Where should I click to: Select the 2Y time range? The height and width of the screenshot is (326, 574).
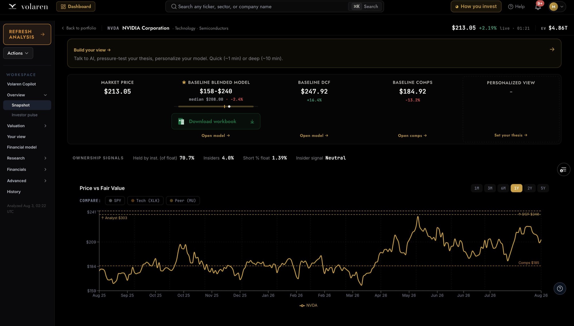click(x=530, y=188)
